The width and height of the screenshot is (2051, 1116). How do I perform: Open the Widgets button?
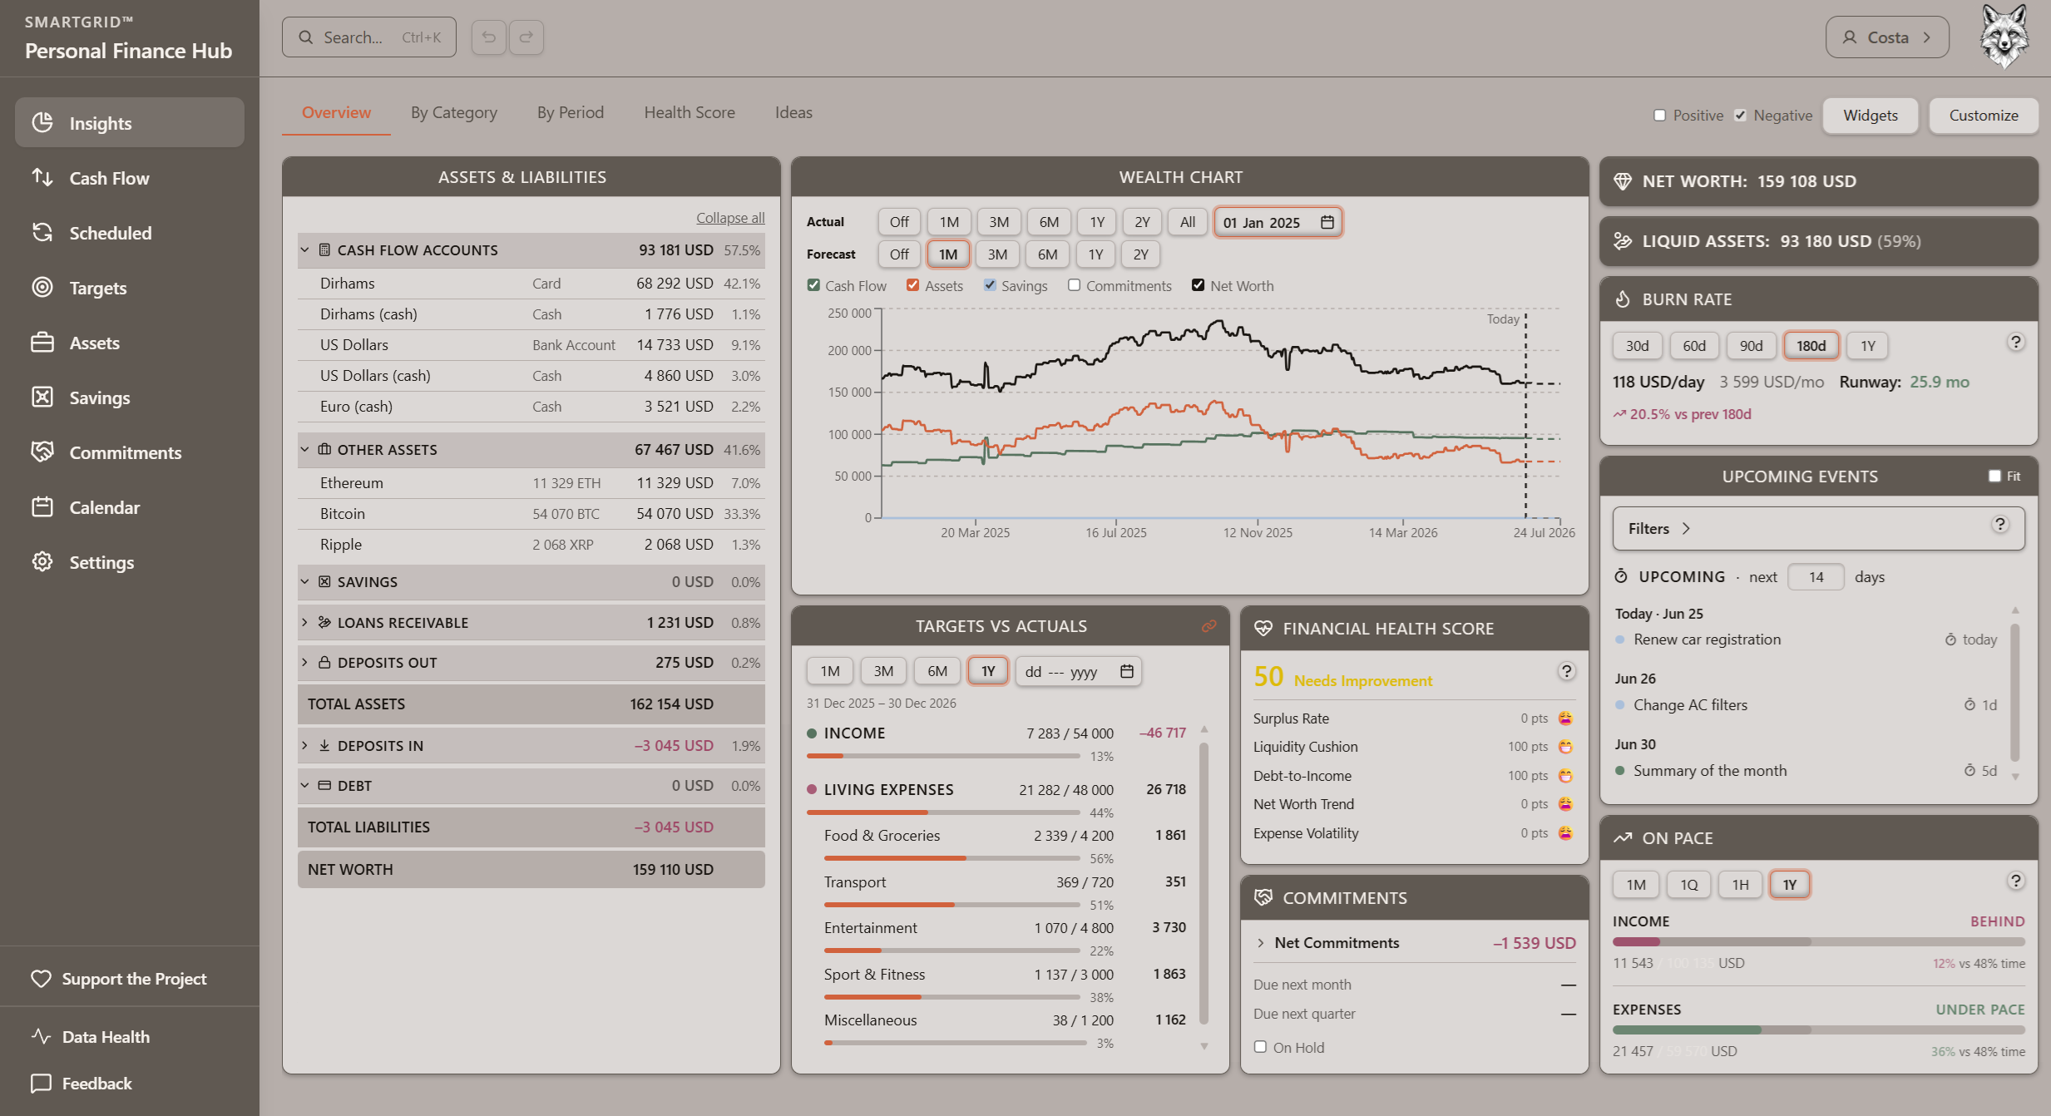(1871, 116)
